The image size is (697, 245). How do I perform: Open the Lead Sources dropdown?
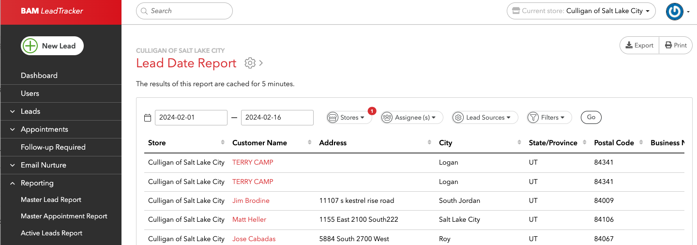pos(485,118)
